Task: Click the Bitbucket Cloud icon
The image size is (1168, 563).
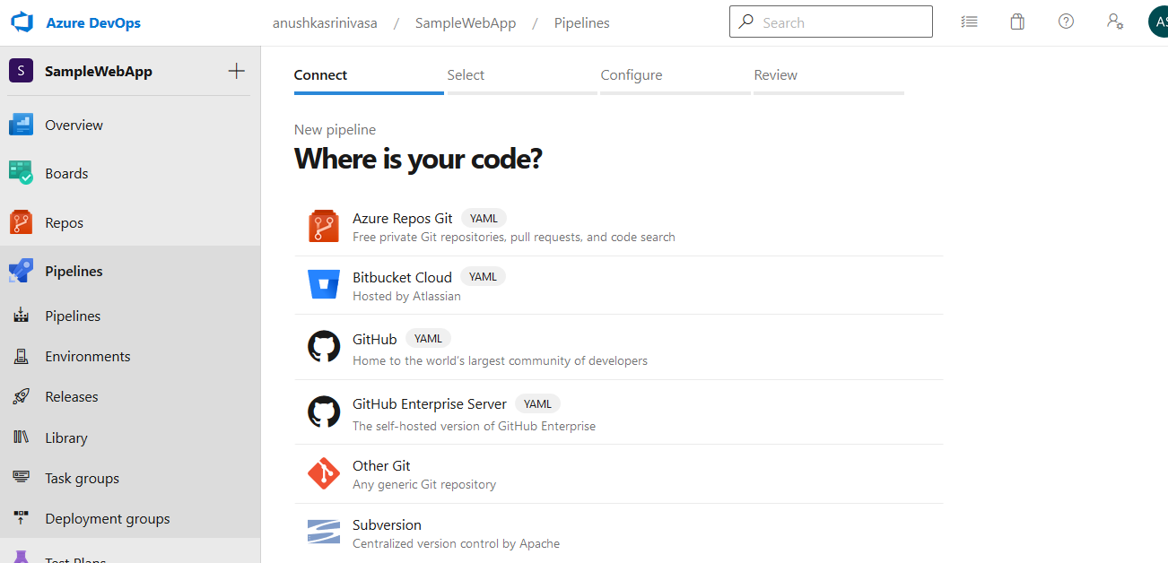Action: [324, 284]
